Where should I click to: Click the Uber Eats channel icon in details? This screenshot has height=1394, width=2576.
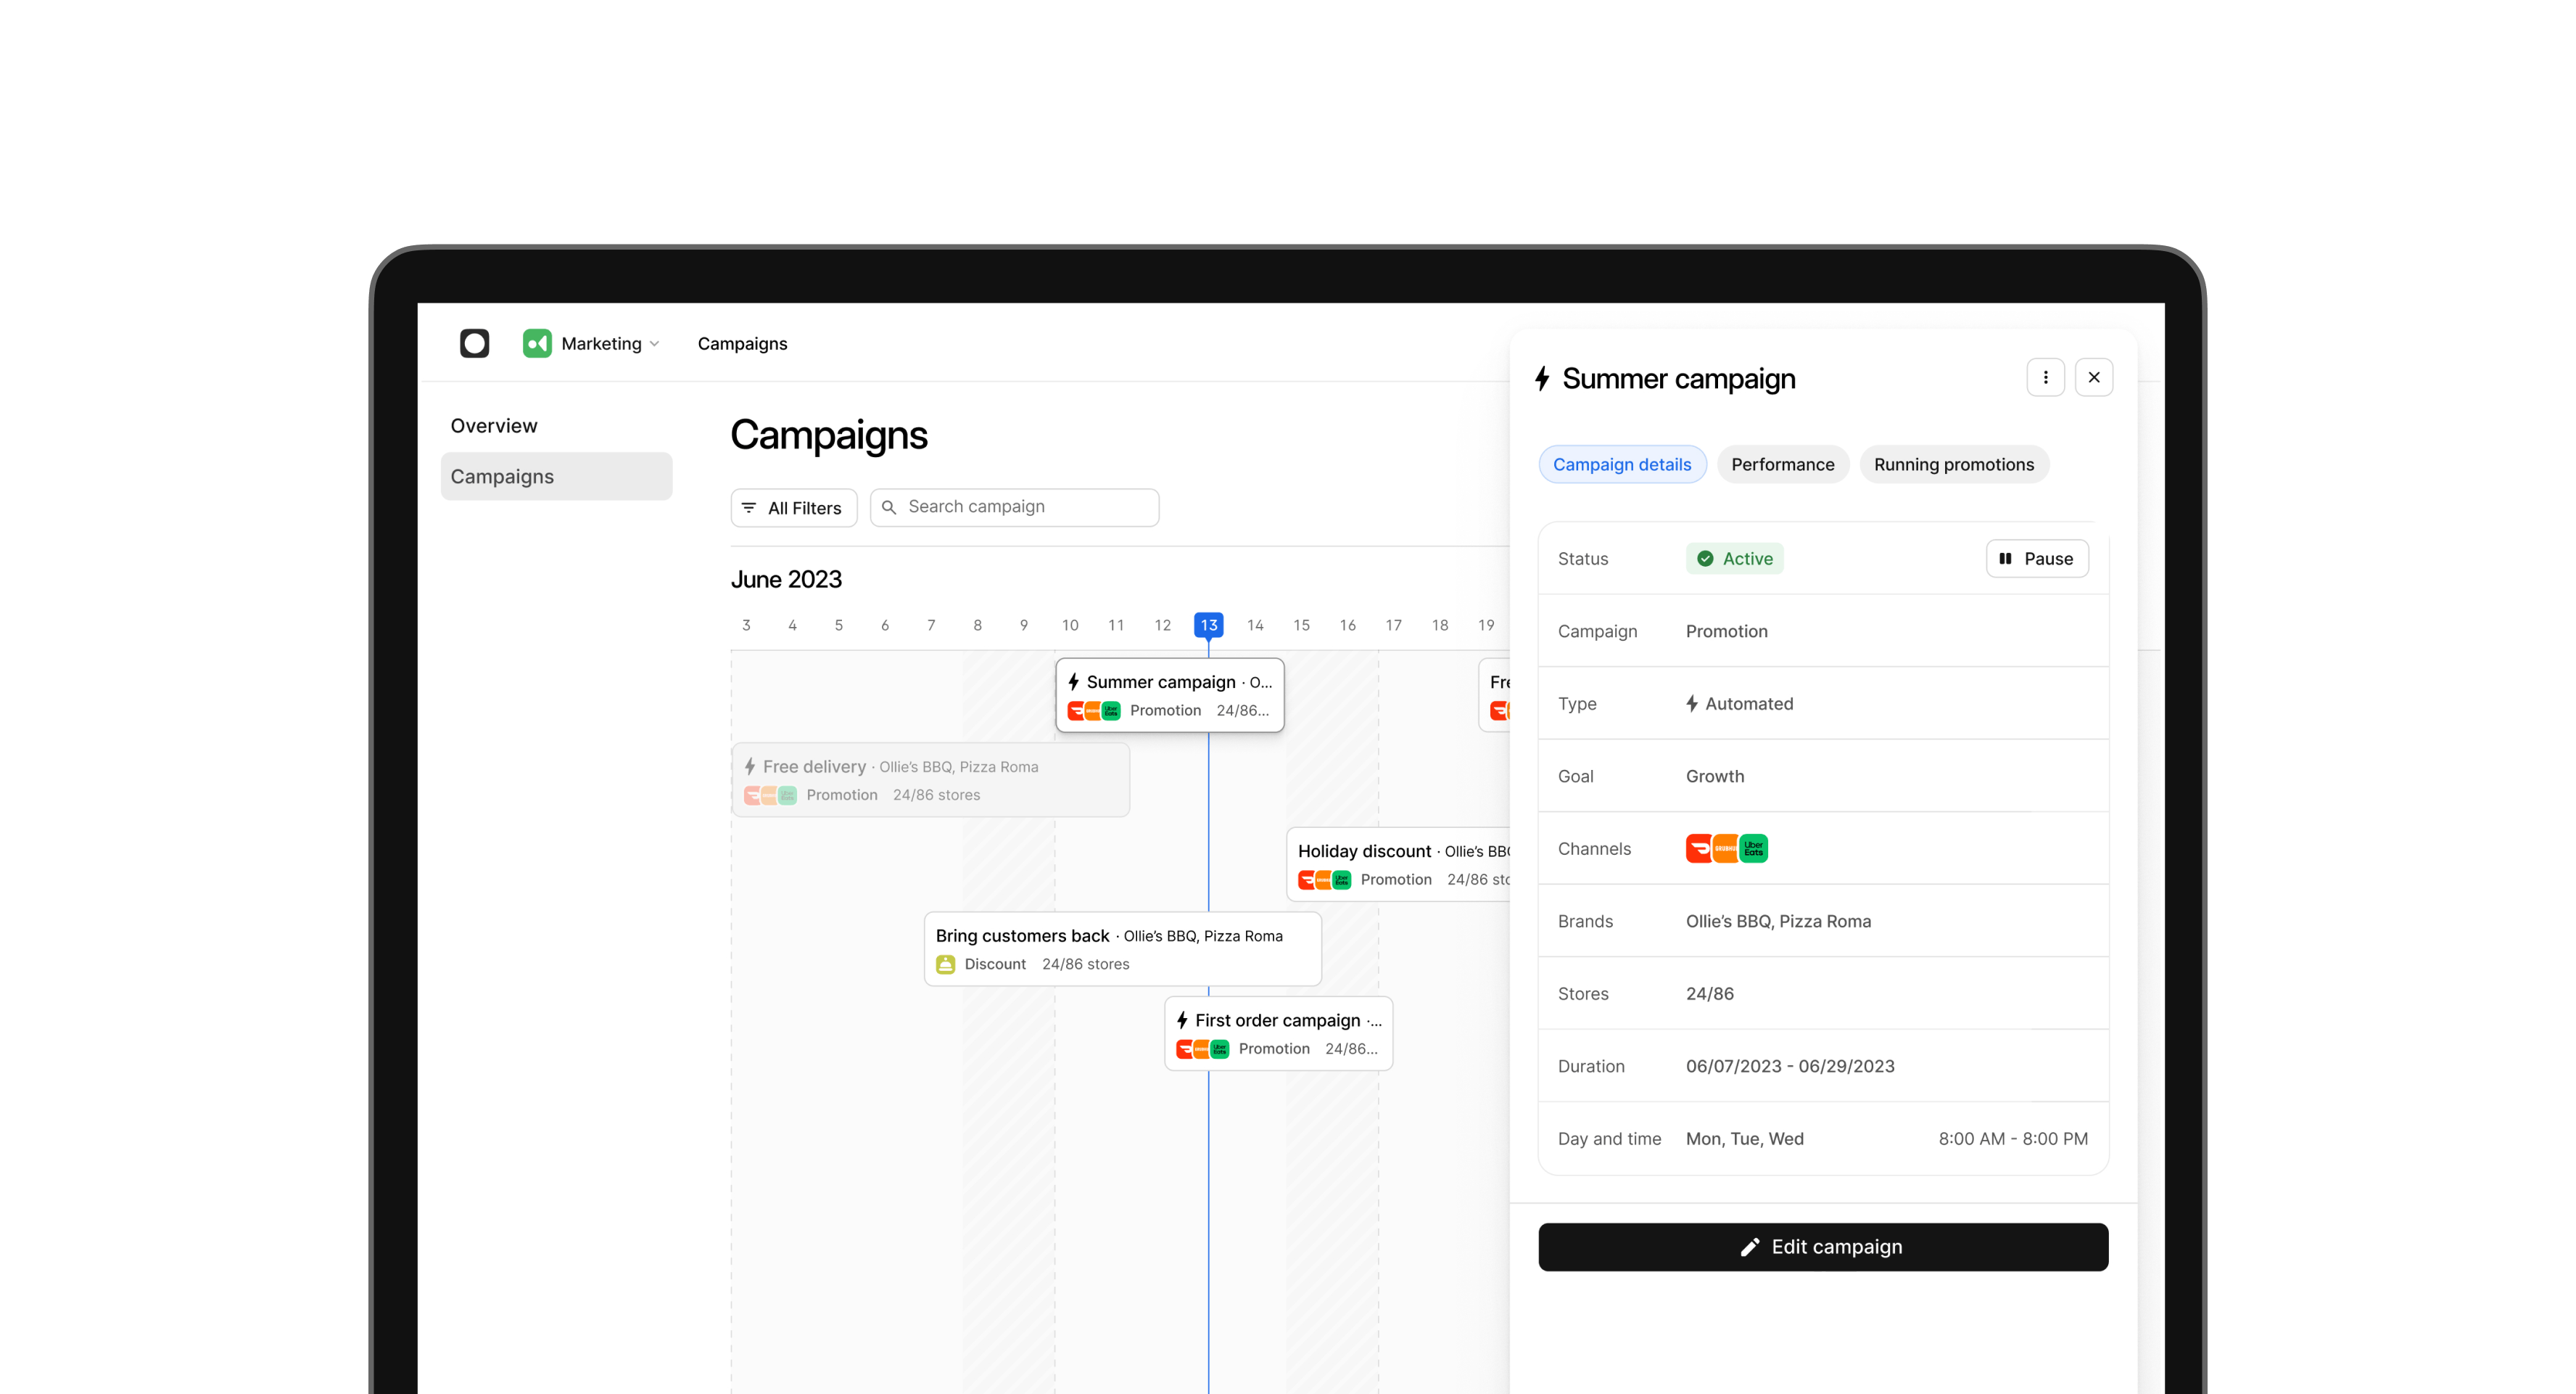(1753, 848)
